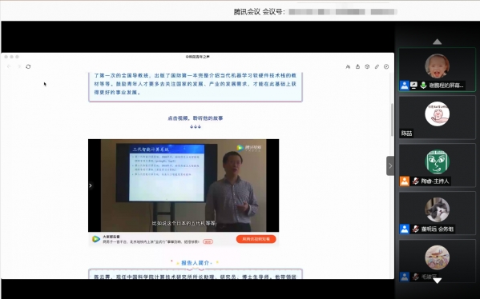Click the webpage vertical scrollbar thumb
480x299 pixels.
click(392, 120)
